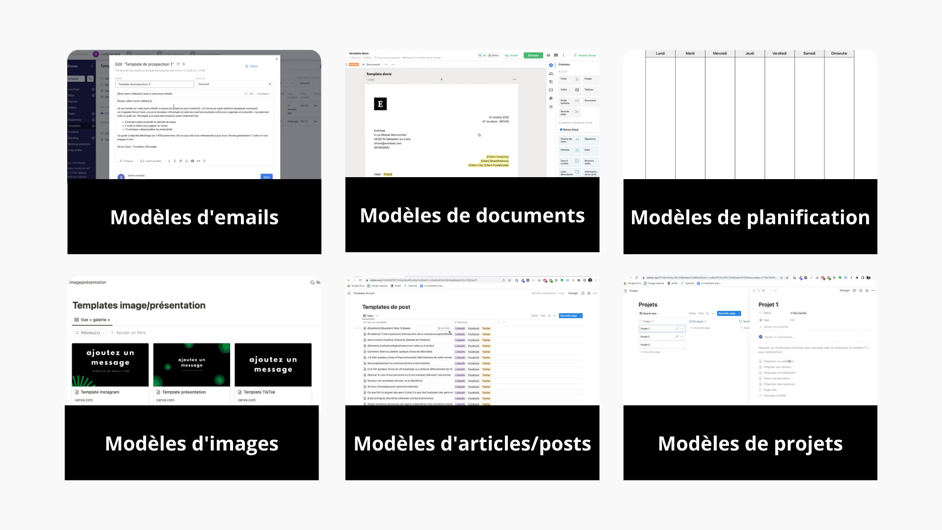Switch to Vue galerie tab
The image size is (942, 530).
point(92,319)
